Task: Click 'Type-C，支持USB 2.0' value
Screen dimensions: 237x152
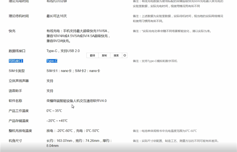Action: tap(63, 51)
